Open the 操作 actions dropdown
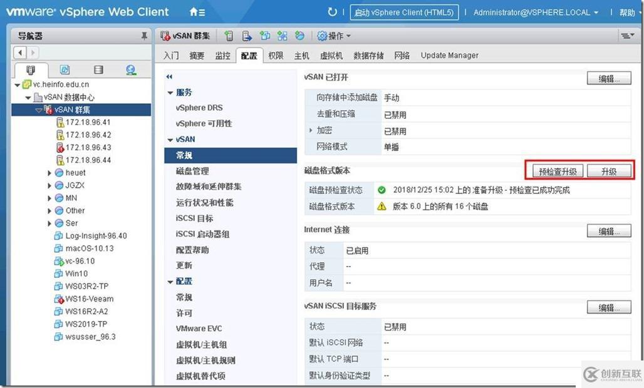 (x=335, y=36)
